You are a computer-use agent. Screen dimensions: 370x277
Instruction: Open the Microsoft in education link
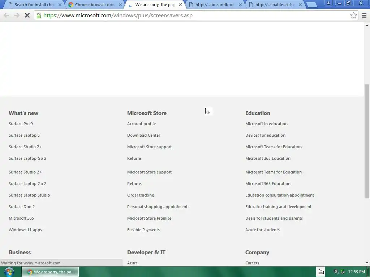pyautogui.click(x=266, y=124)
